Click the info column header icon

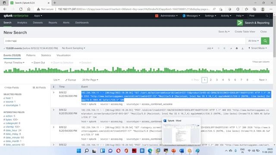[x=53, y=87]
